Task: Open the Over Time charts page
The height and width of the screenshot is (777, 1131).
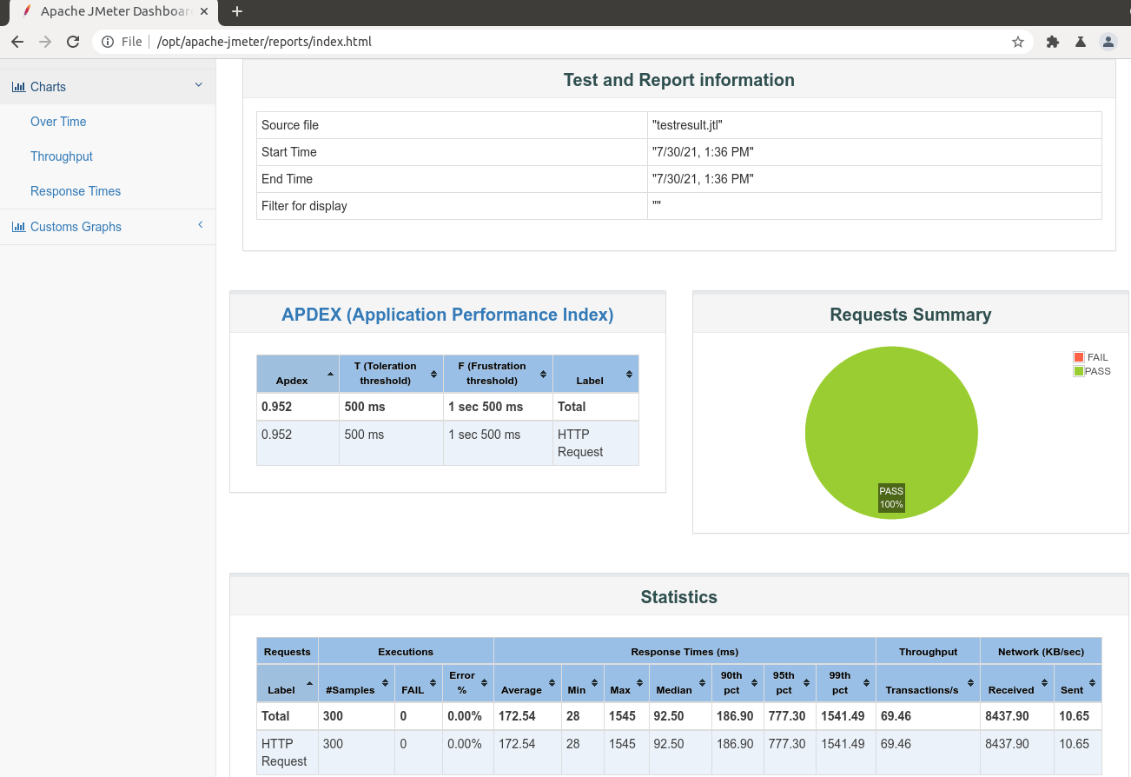Action: click(x=58, y=122)
